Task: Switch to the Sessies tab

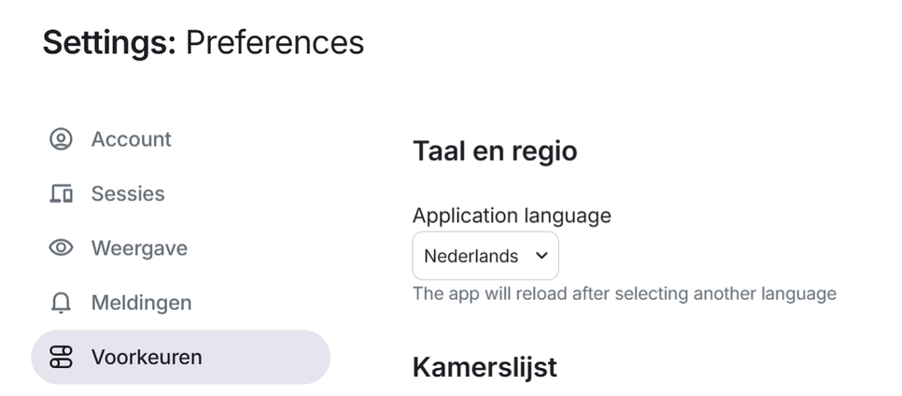Action: click(x=128, y=195)
